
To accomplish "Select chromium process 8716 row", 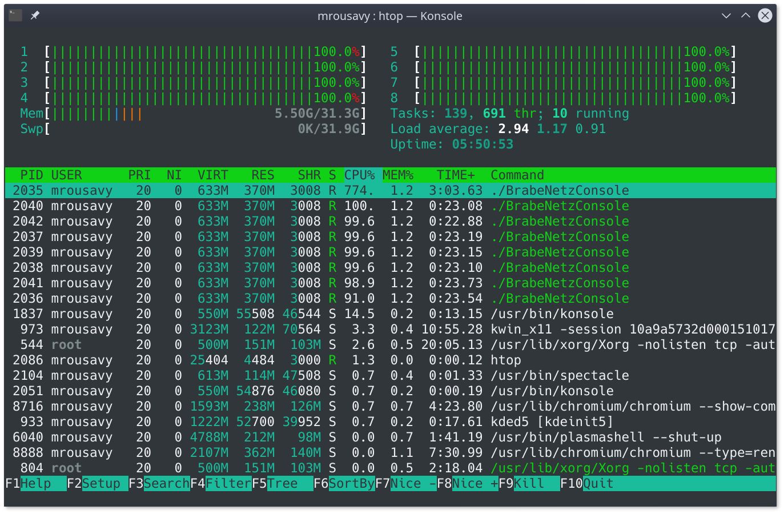I will [391, 407].
